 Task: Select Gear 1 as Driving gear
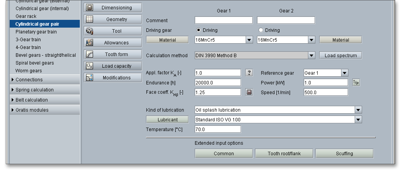pos(199,30)
